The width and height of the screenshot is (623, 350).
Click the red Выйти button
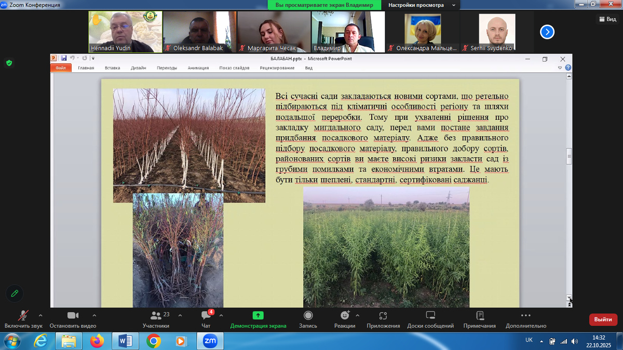pos(603,319)
